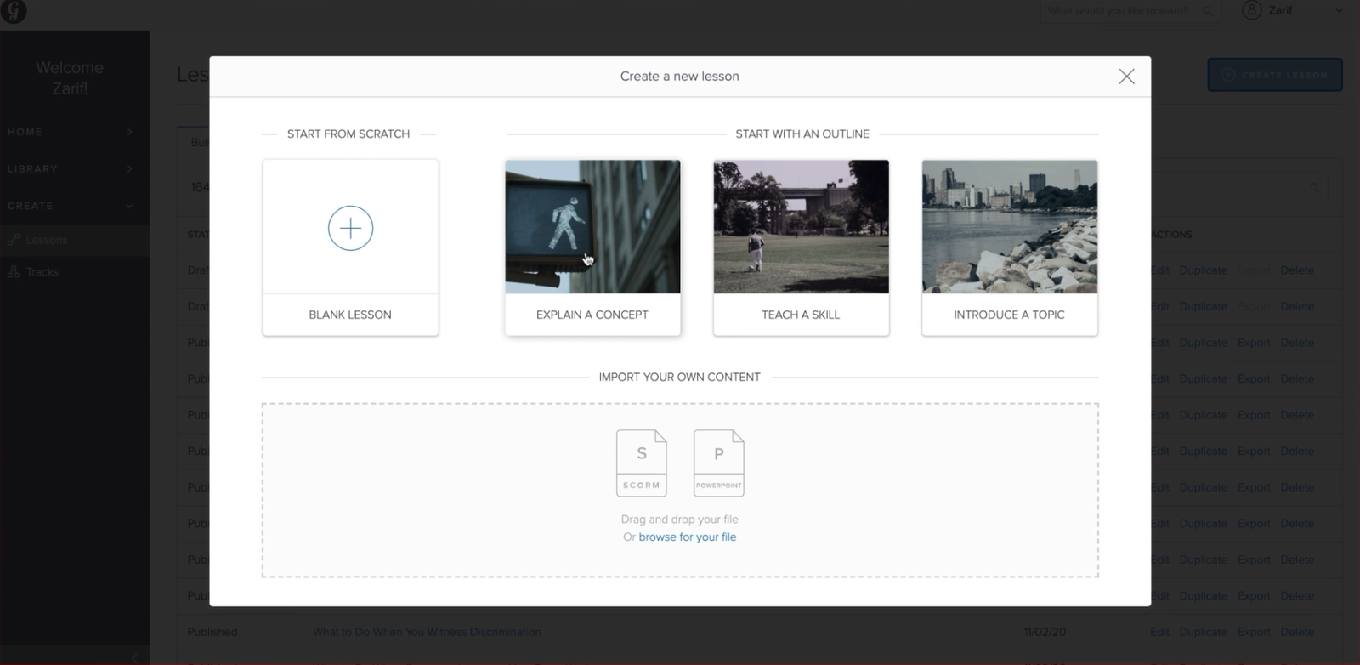Collapse the CREATE section in the sidebar
The width and height of the screenshot is (1360, 665).
click(x=70, y=206)
